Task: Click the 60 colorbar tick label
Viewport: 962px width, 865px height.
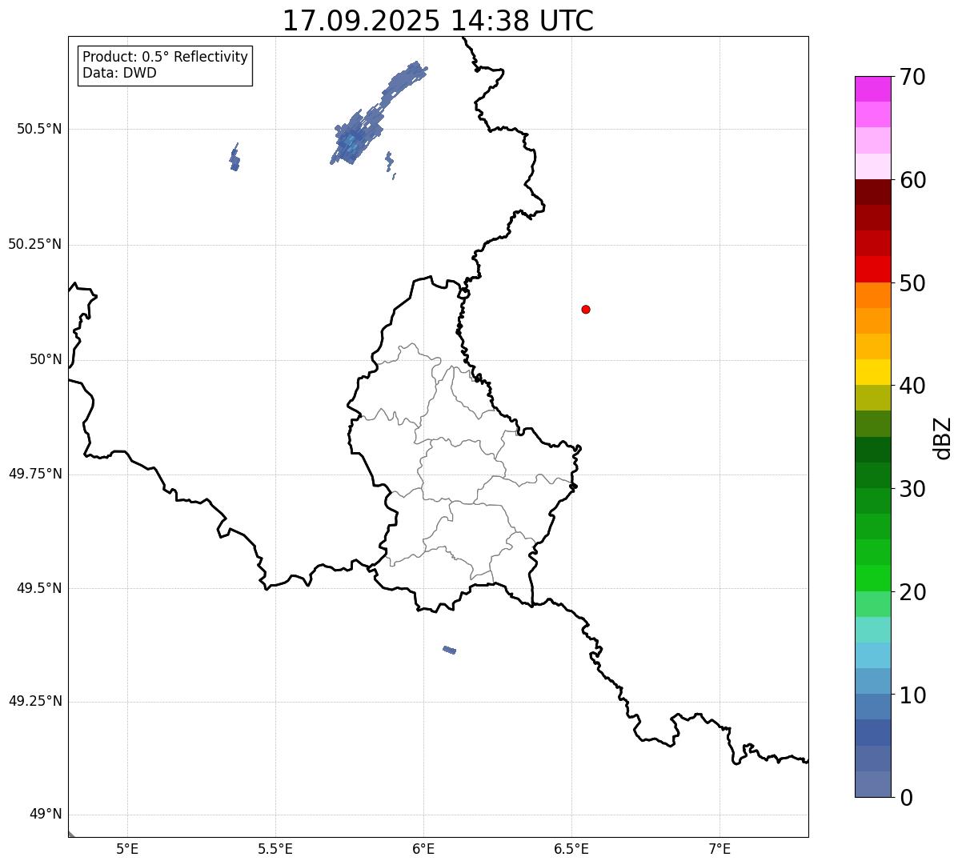Action: tap(912, 180)
